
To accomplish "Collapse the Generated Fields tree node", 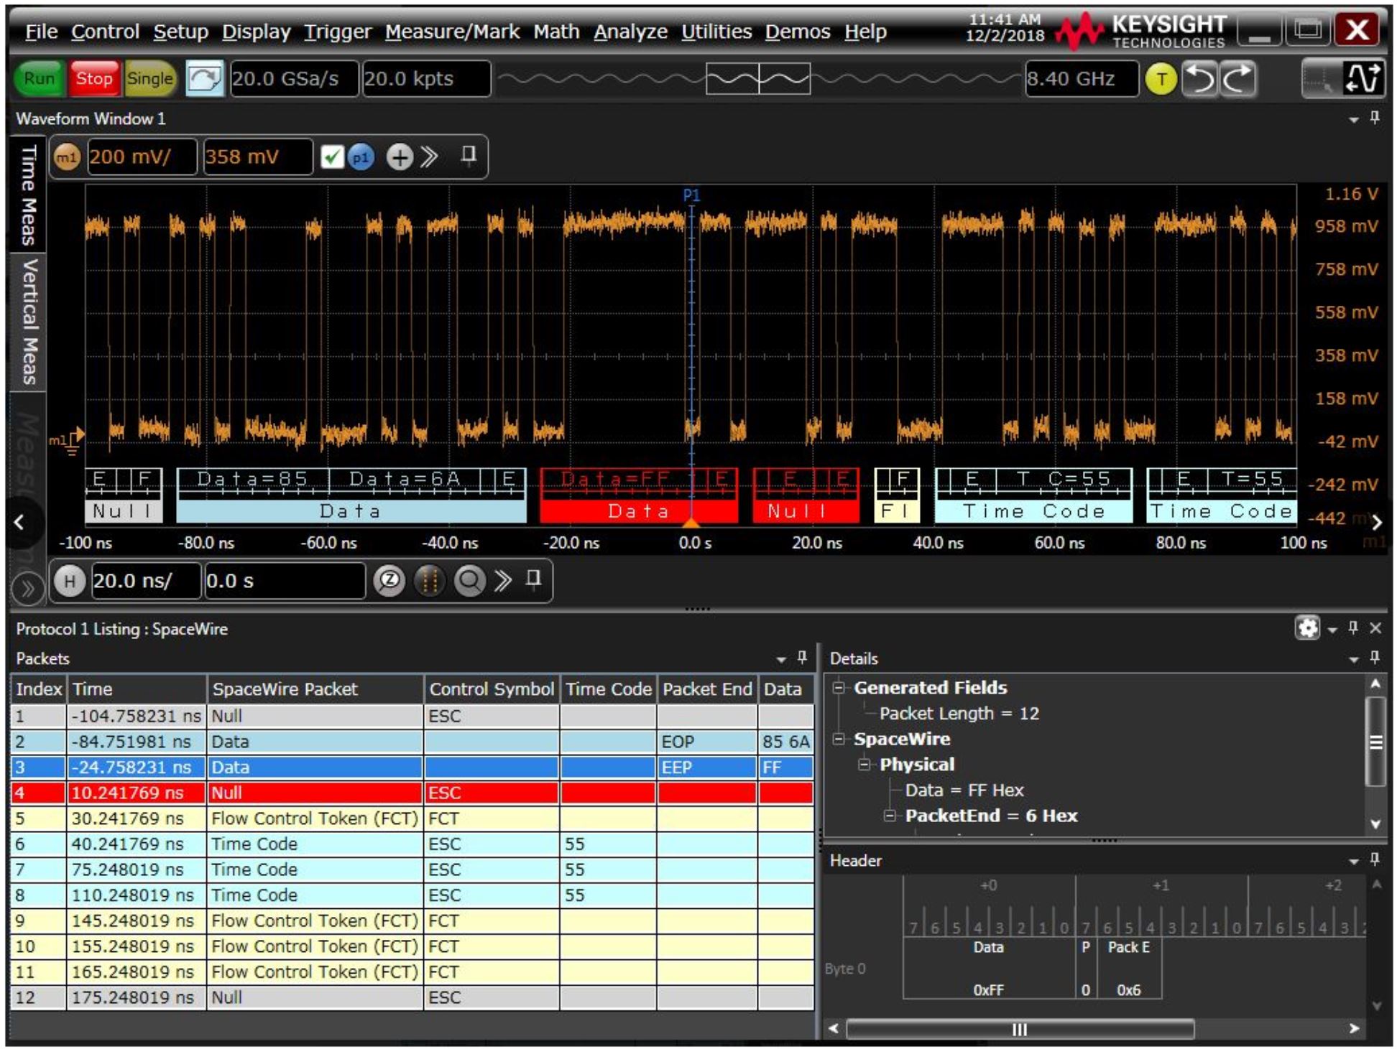I will pos(839,687).
